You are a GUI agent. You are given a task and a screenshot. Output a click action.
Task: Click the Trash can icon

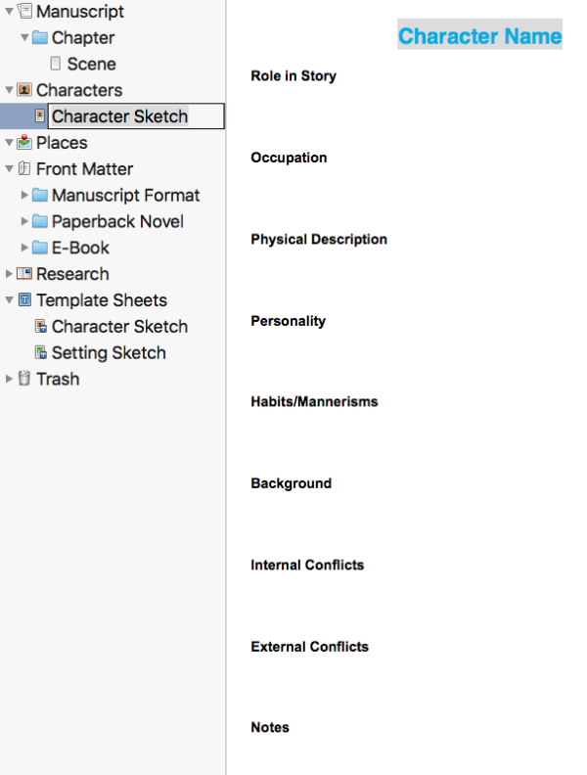pos(24,379)
